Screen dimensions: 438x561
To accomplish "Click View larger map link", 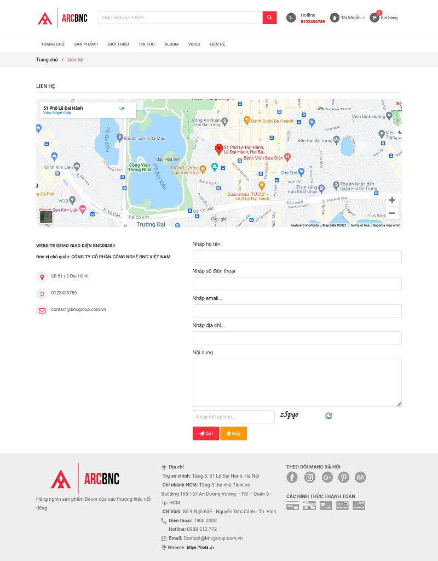I will point(57,113).
